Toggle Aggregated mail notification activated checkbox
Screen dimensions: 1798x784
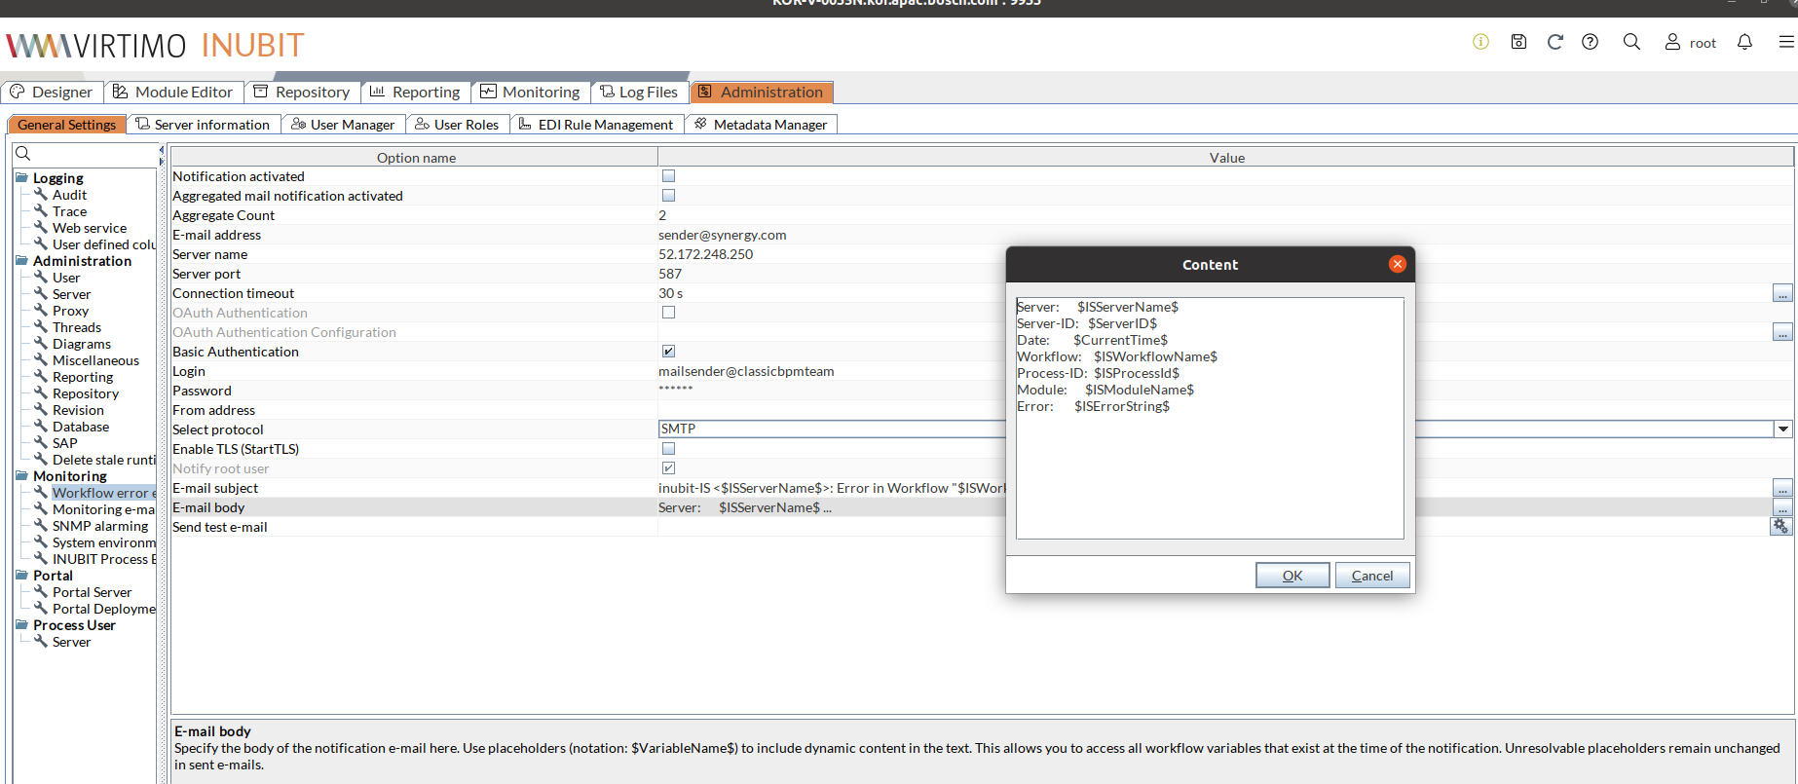point(668,196)
